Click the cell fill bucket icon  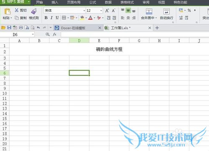click(x=82, y=18)
